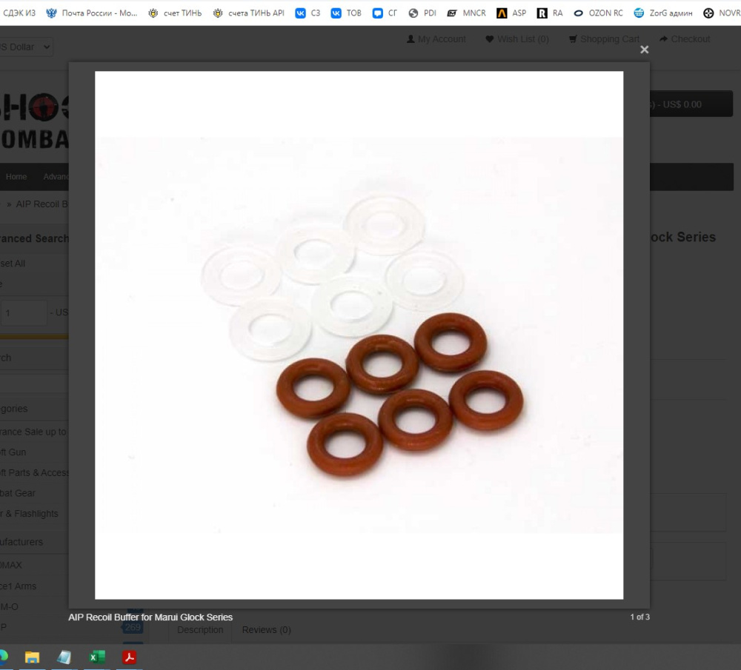Open the OZON RC bookmark

(x=598, y=13)
